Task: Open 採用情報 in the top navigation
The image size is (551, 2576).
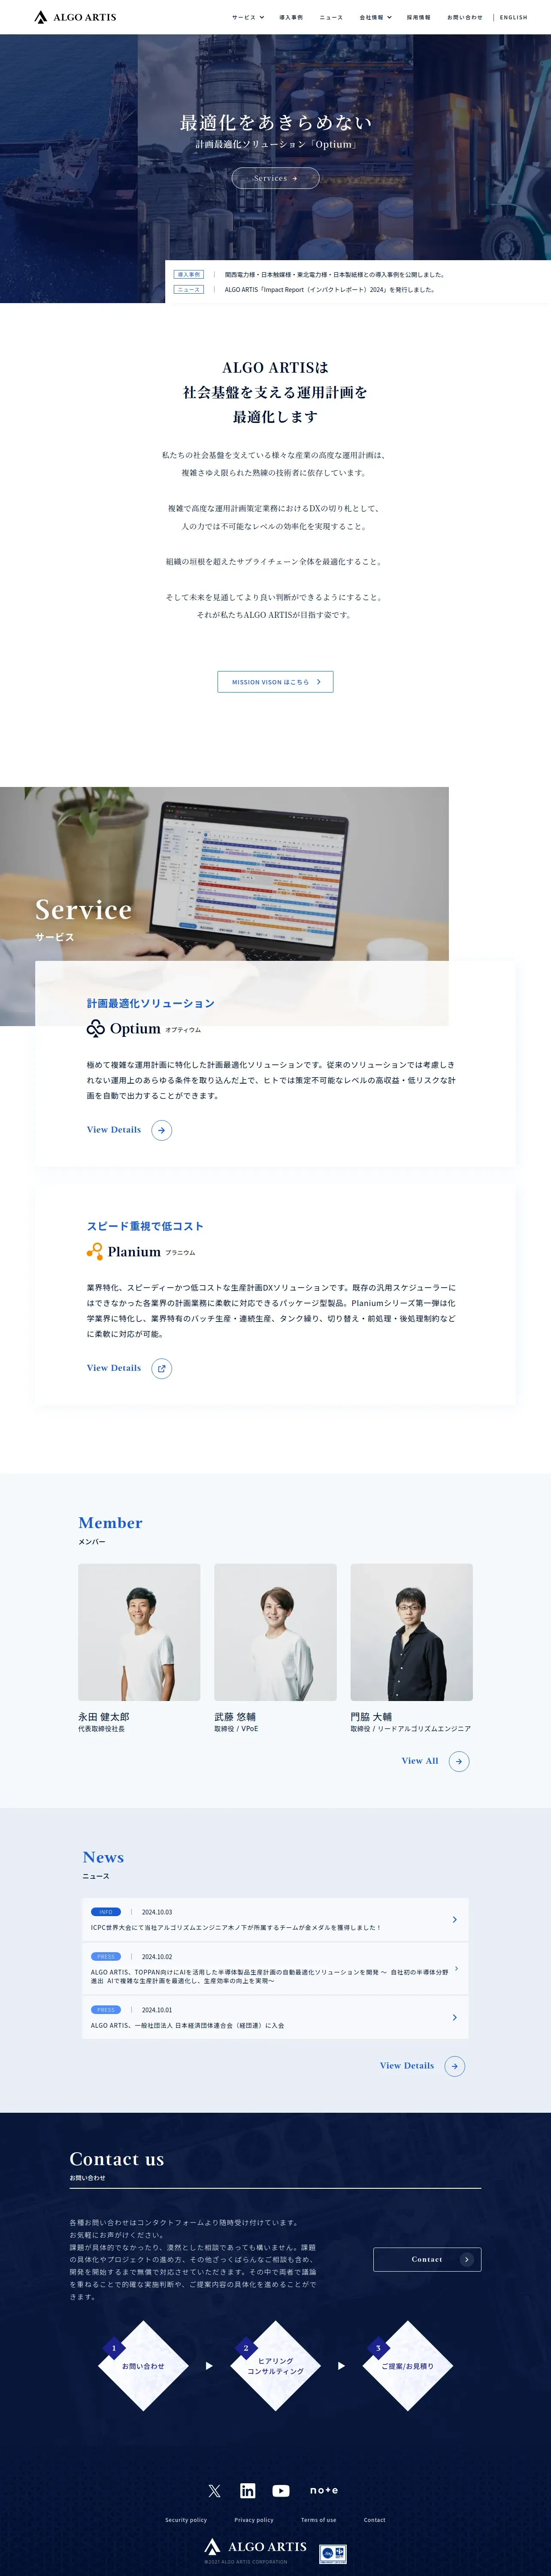Action: pos(419,17)
